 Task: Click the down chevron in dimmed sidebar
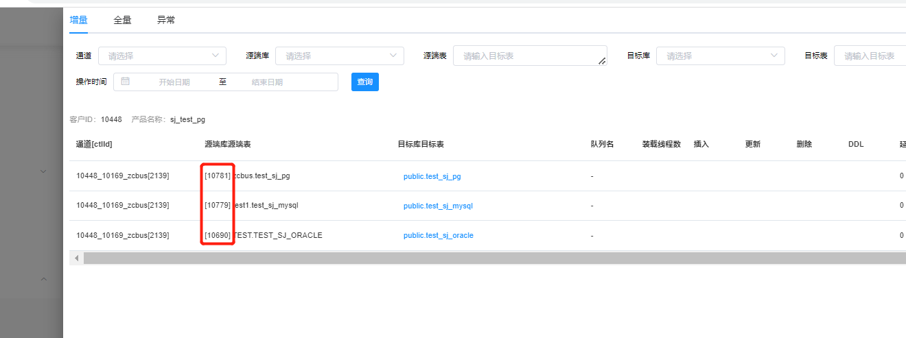(x=43, y=171)
